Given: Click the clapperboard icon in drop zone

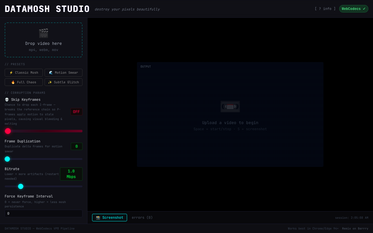Looking at the screenshot, I should [x=43, y=33].
